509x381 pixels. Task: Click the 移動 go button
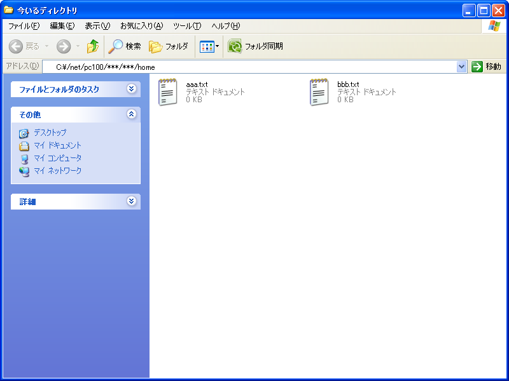(x=486, y=67)
